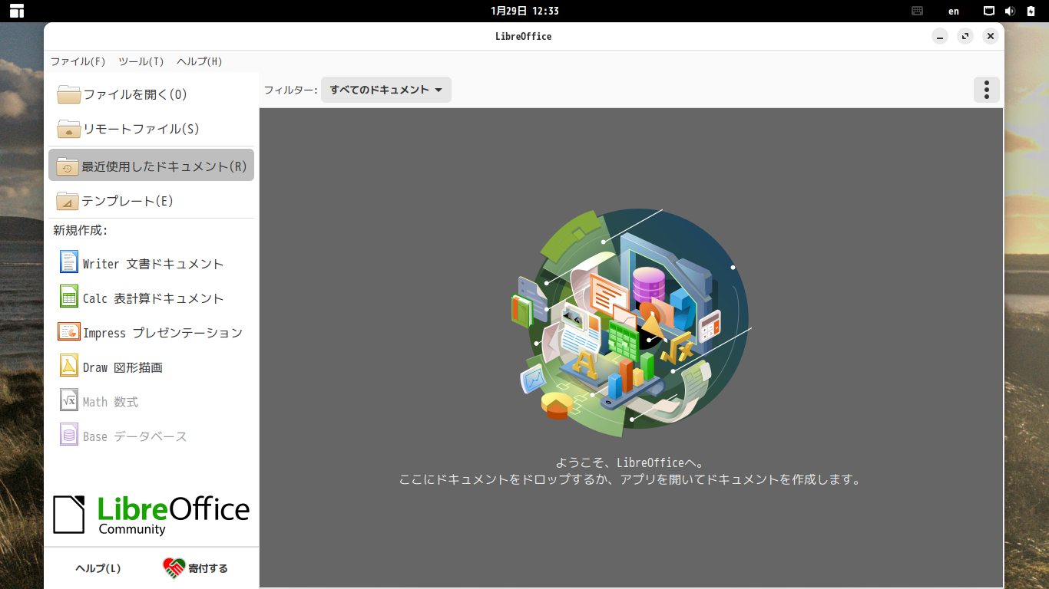Click the Open File folder icon
The height and width of the screenshot is (589, 1049).
click(x=68, y=94)
